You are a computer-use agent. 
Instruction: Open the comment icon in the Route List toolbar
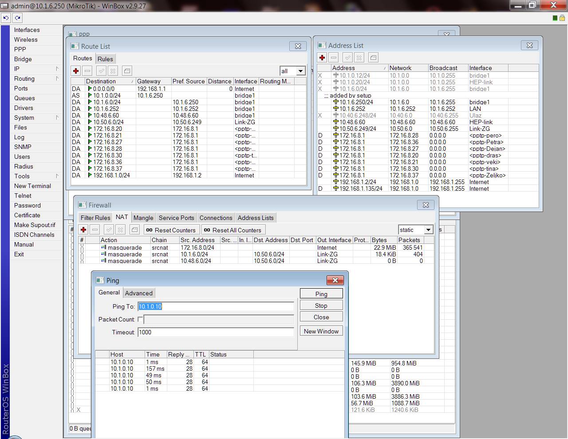(x=126, y=71)
